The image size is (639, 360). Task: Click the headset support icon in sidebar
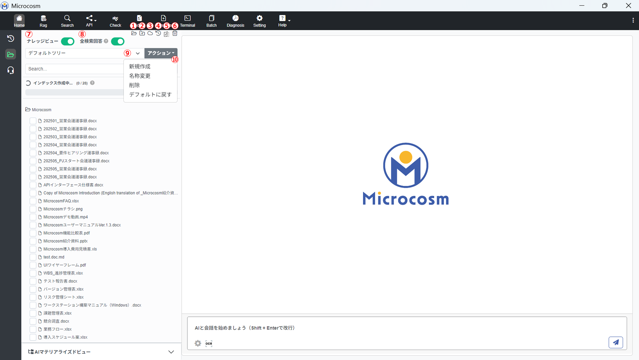pos(11,70)
